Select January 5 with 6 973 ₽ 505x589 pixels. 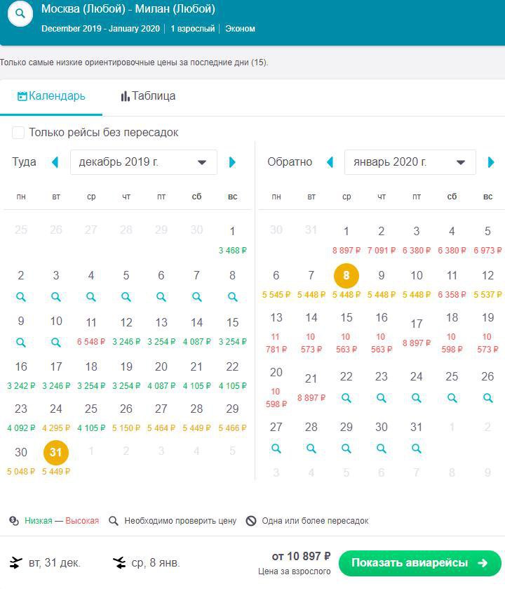tap(487, 239)
